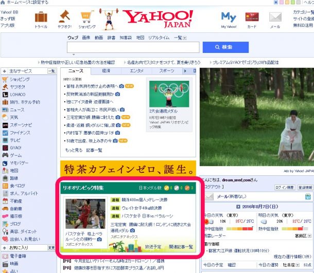Open the red Card icon

(252, 17)
